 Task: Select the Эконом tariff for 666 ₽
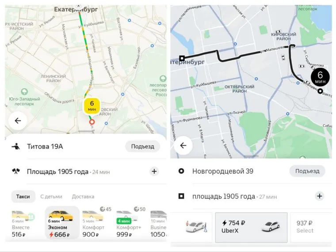tap(62, 222)
